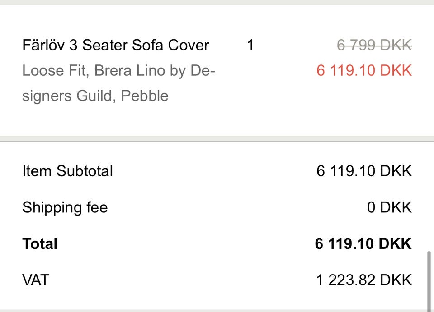The width and height of the screenshot is (434, 312).
Task: Click the VAT label
Action: (35, 280)
